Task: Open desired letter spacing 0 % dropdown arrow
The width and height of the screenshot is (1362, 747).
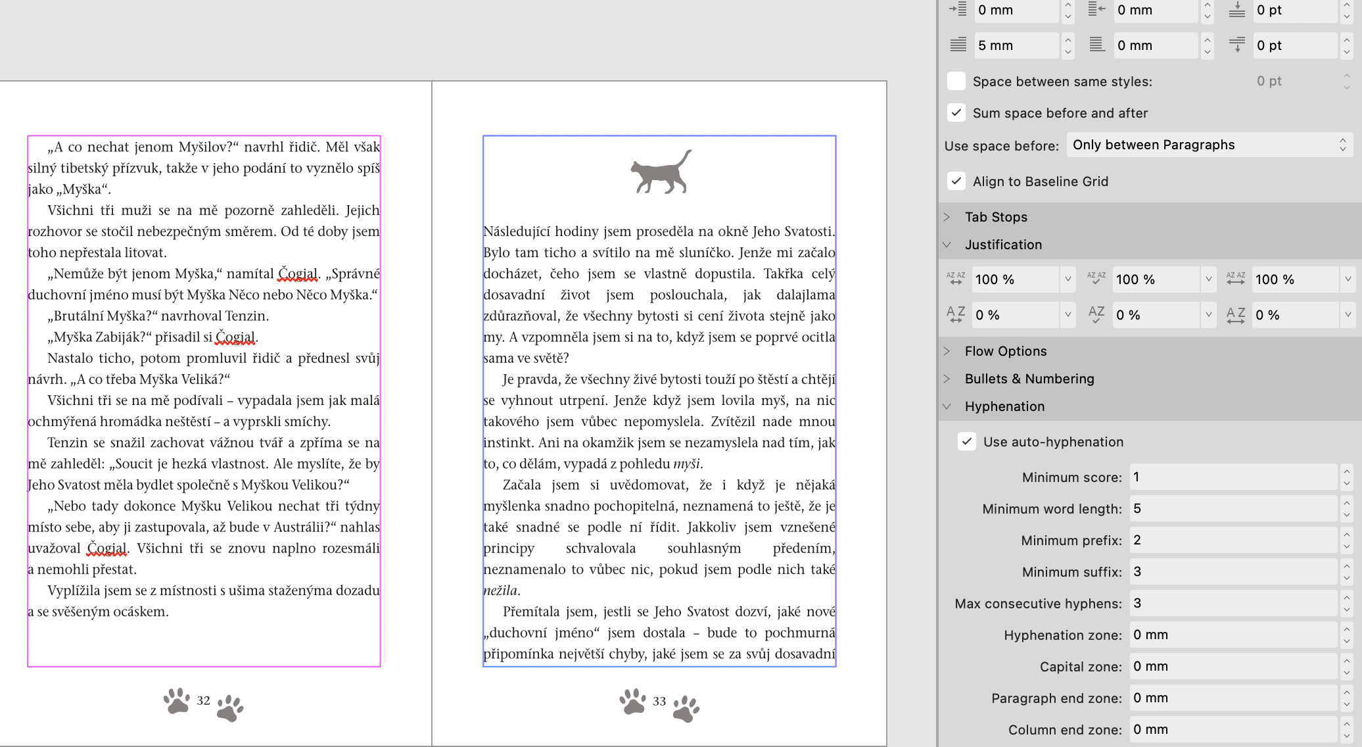Action: point(1208,314)
